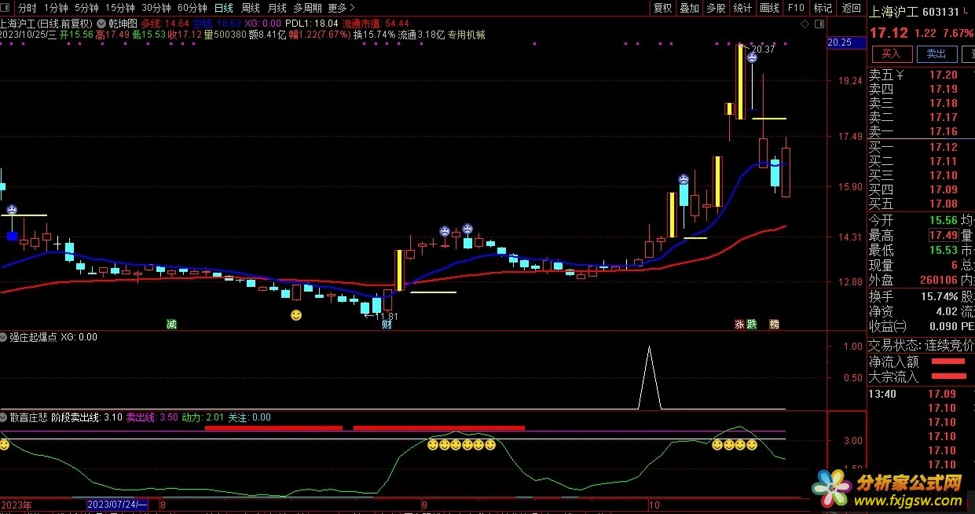Click the 卖二 price 17.17
This screenshot has height=514, width=975.
pos(943,118)
